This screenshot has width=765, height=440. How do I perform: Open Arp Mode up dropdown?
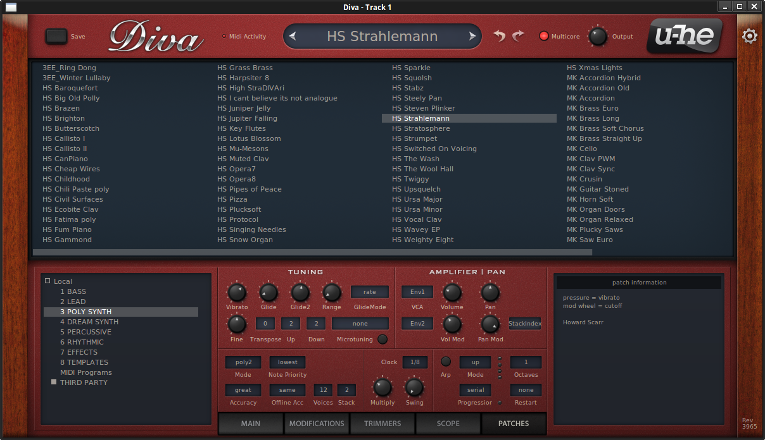[x=475, y=362]
